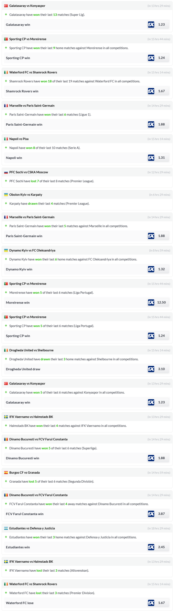The height and width of the screenshot is (612, 174).
Task: Click the Spanish flag next to Burgos CF
Action: (x=6, y=472)
